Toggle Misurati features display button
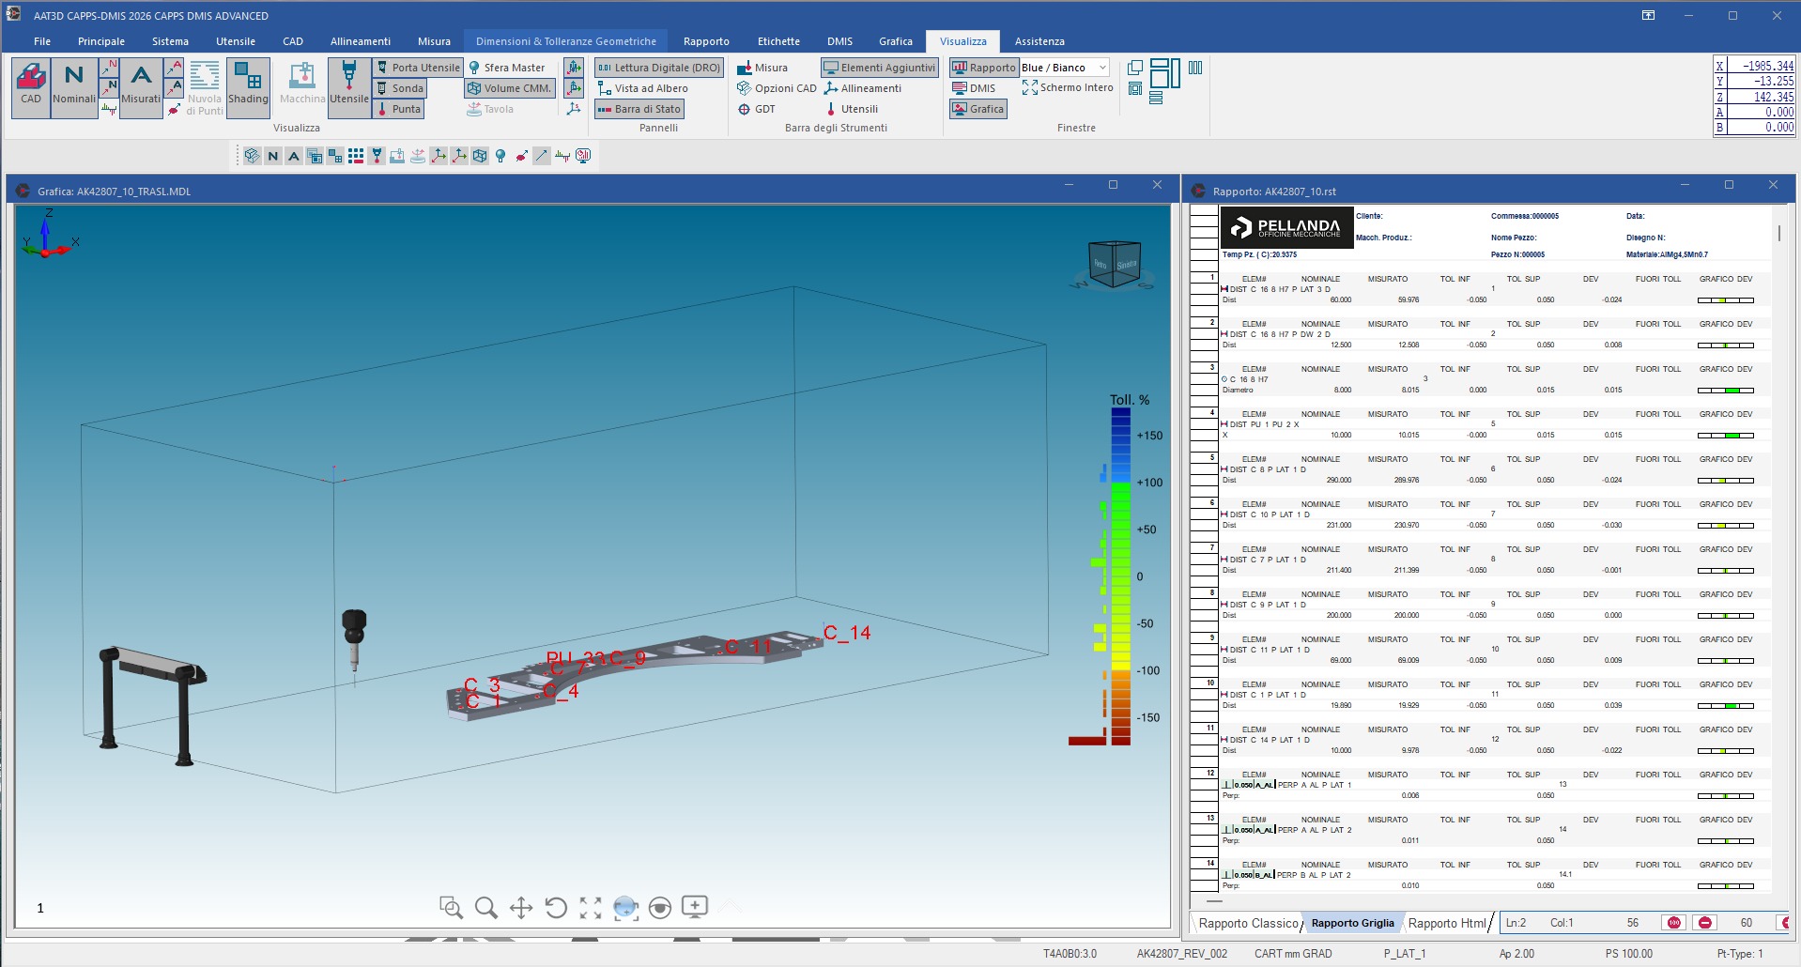This screenshot has height=967, width=1801. pyautogui.click(x=141, y=86)
